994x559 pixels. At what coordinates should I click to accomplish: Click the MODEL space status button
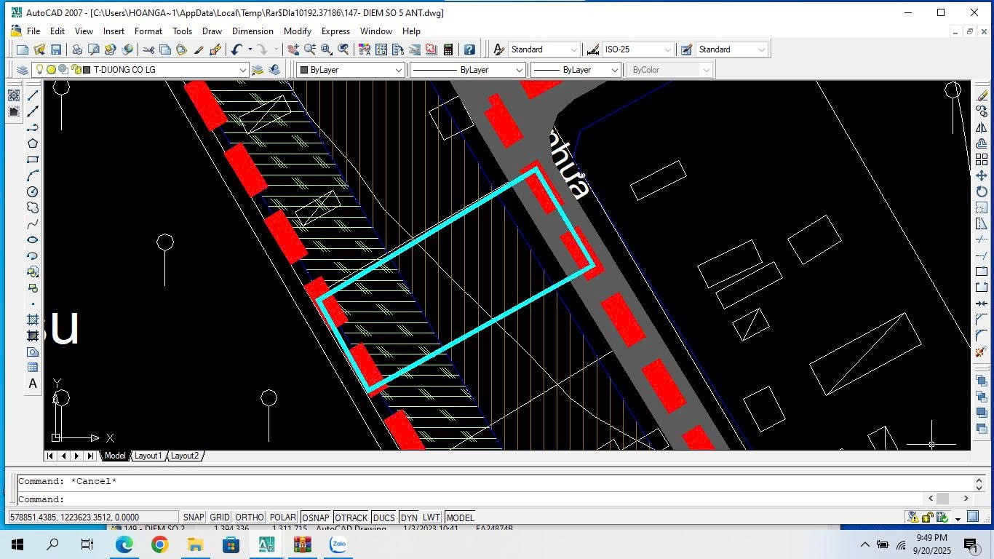coord(460,518)
